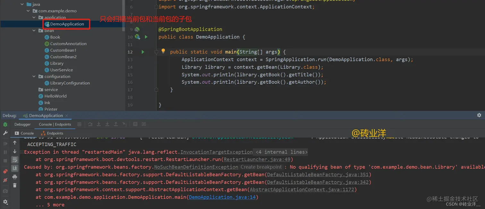Click the Print console output icon
Viewport: 485px width, 209px height.
tap(15, 177)
